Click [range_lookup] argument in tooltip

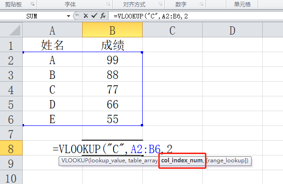point(226,160)
